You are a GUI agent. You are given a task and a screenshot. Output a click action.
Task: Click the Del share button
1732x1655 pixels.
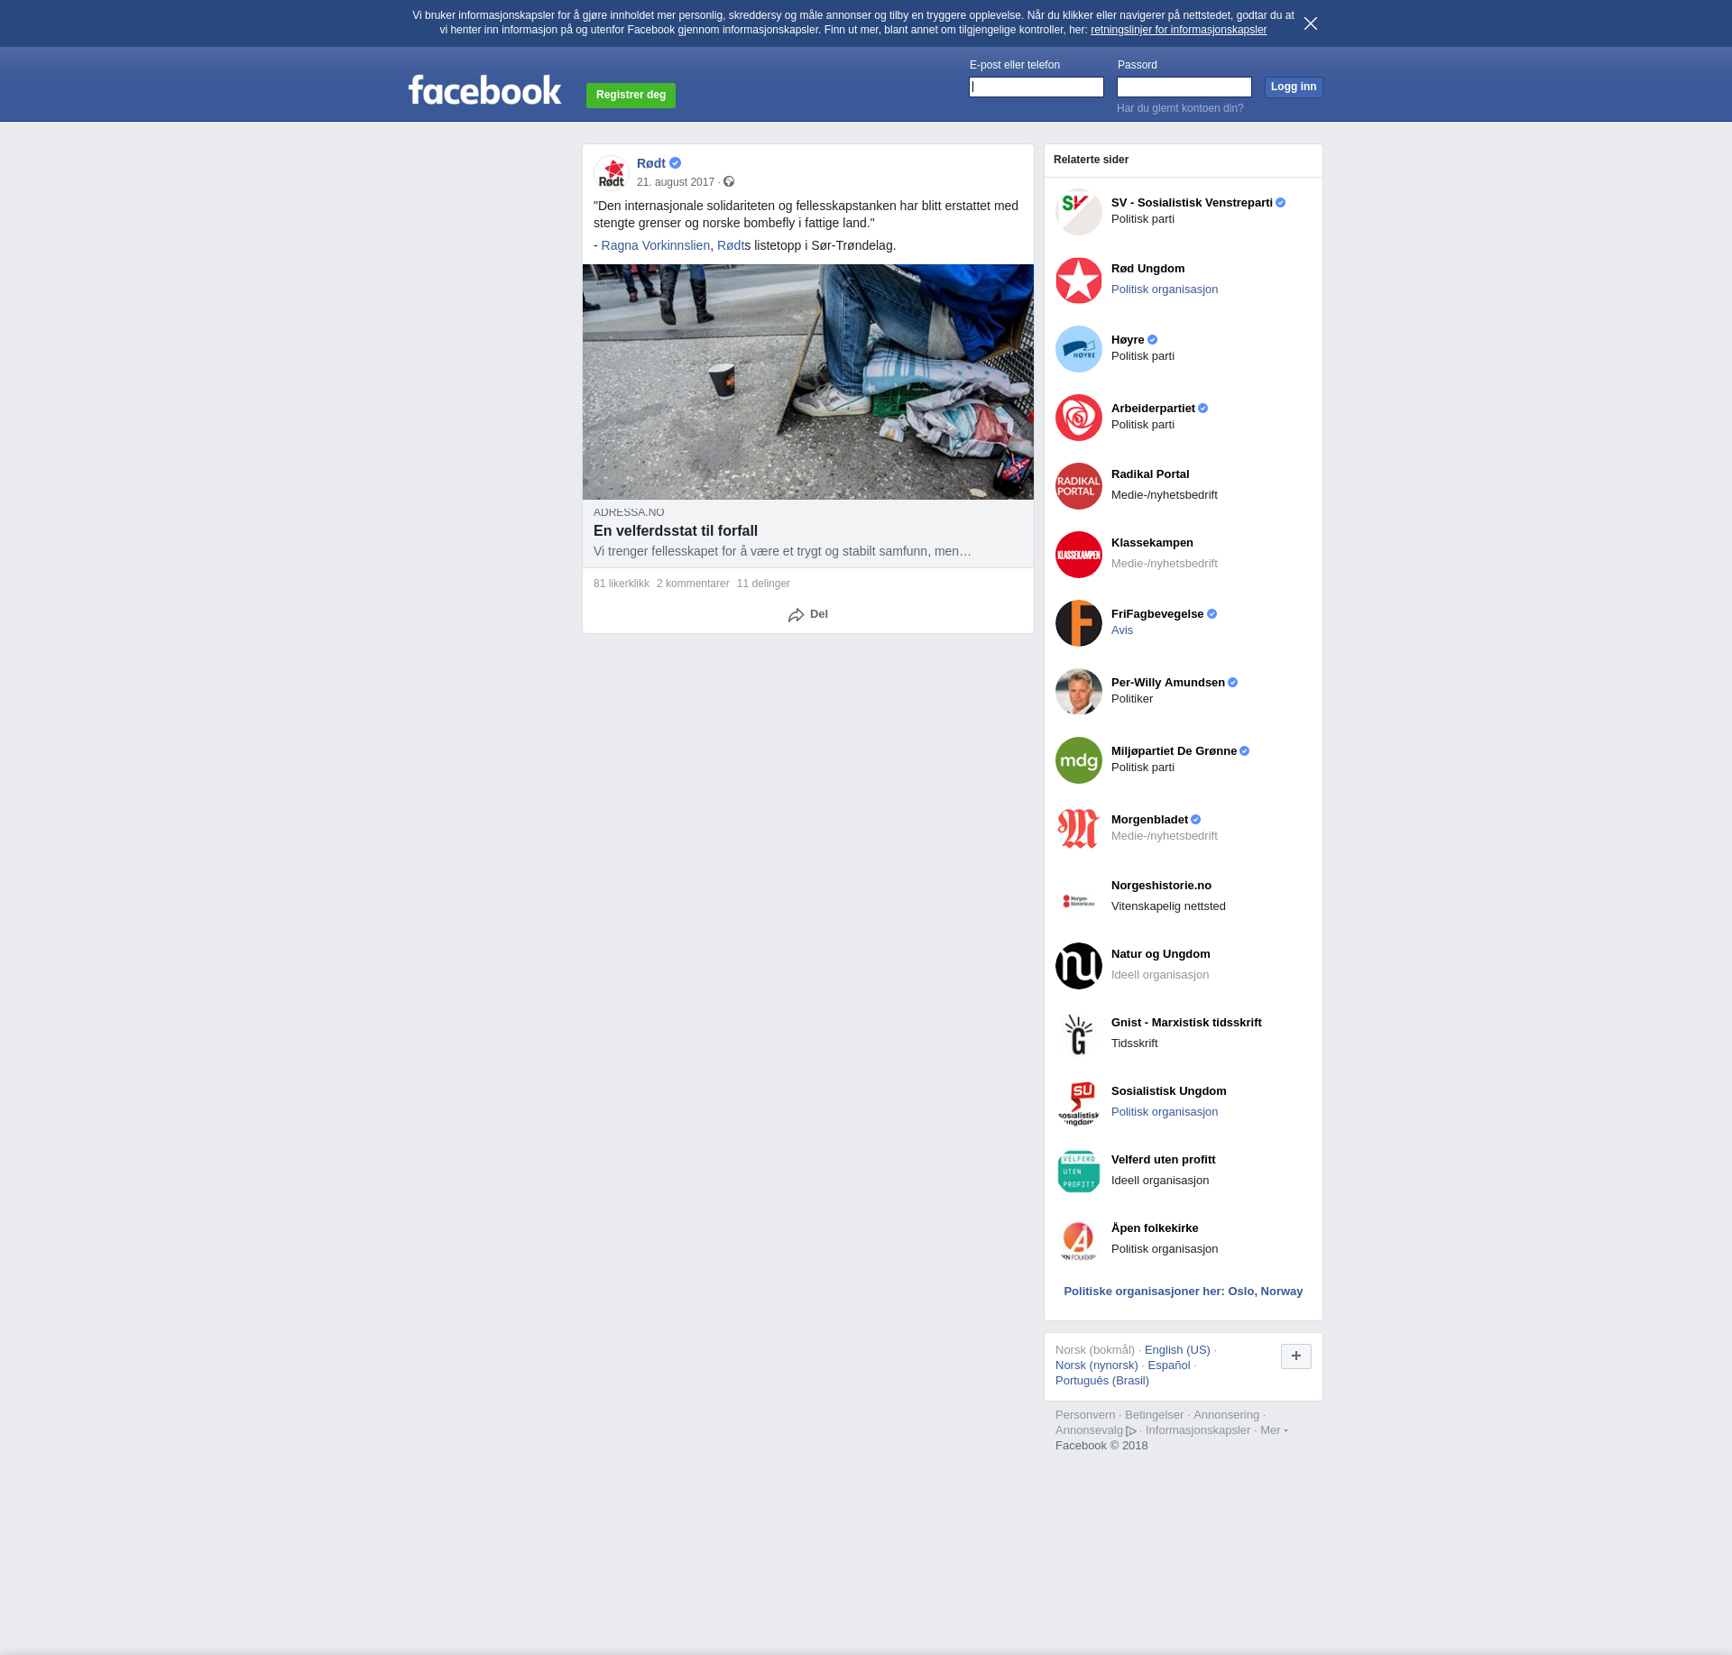click(x=808, y=614)
